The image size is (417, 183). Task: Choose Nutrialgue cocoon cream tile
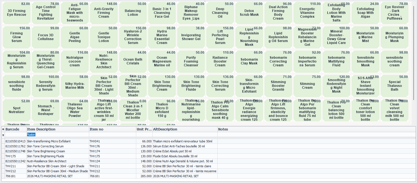75,62
